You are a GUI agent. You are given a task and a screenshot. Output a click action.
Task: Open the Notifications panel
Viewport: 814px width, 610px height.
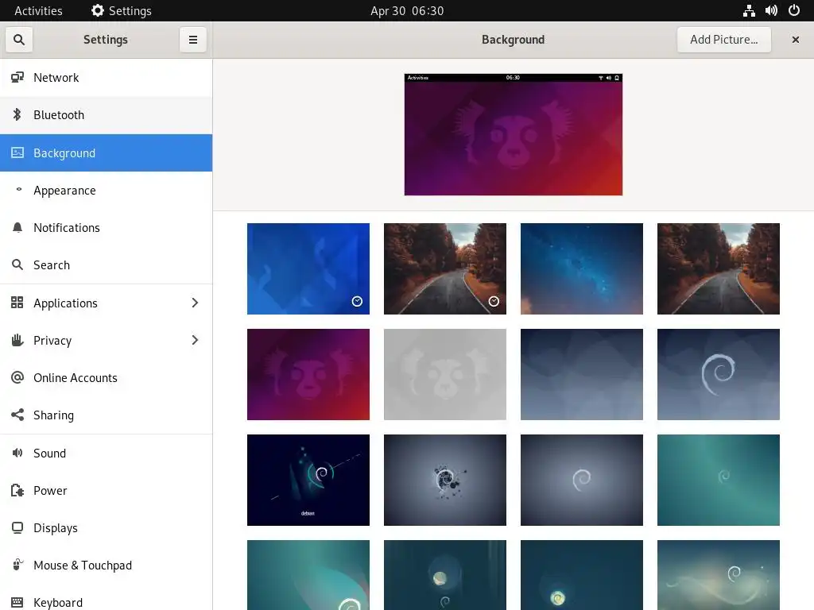106,228
